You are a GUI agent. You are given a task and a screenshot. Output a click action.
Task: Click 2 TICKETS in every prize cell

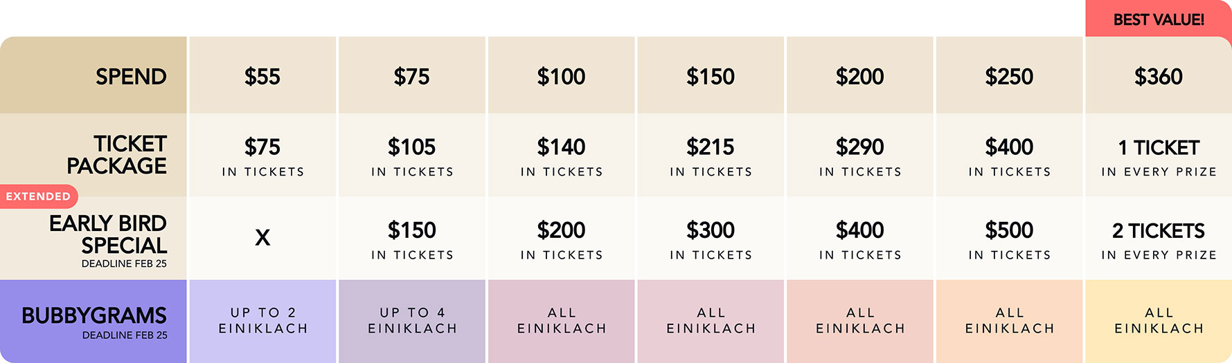pyautogui.click(x=1158, y=239)
